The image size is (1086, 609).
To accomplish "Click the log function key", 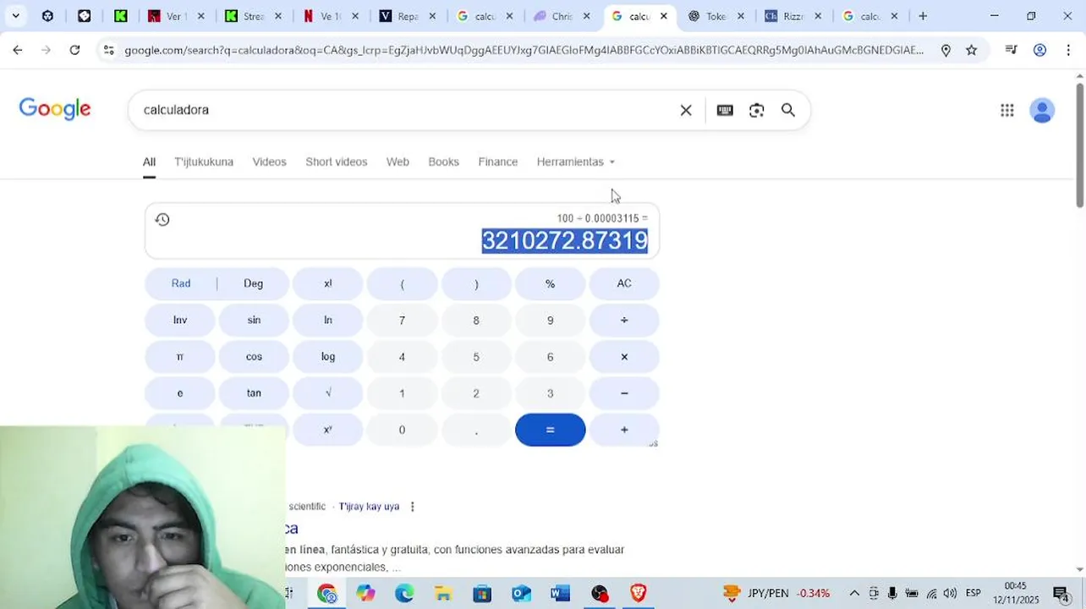I will click(x=328, y=356).
